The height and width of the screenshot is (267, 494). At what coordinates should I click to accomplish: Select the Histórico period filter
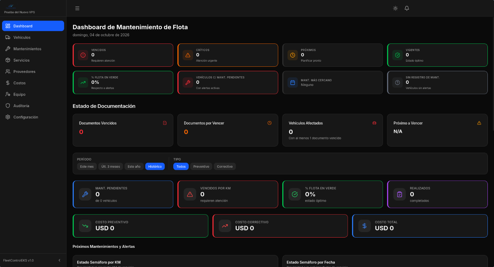pos(155,166)
